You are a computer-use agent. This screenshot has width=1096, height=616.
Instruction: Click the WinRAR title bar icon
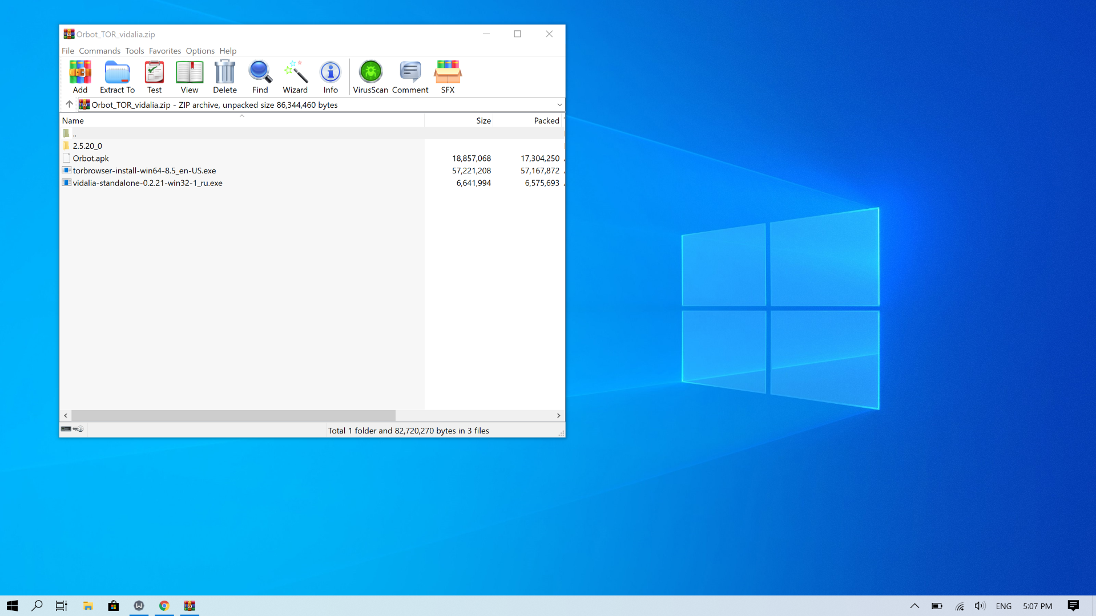(x=69, y=34)
